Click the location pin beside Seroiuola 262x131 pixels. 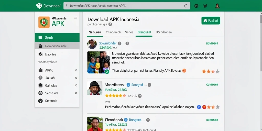point(40,101)
